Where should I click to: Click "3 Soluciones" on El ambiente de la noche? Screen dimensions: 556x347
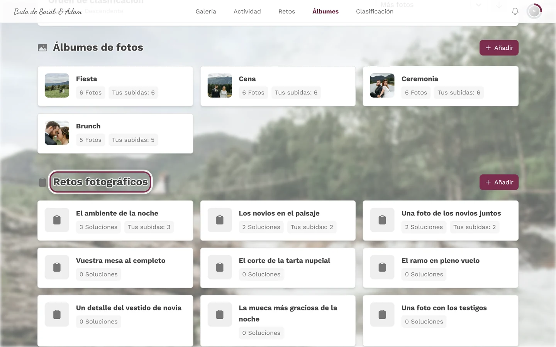click(x=98, y=227)
